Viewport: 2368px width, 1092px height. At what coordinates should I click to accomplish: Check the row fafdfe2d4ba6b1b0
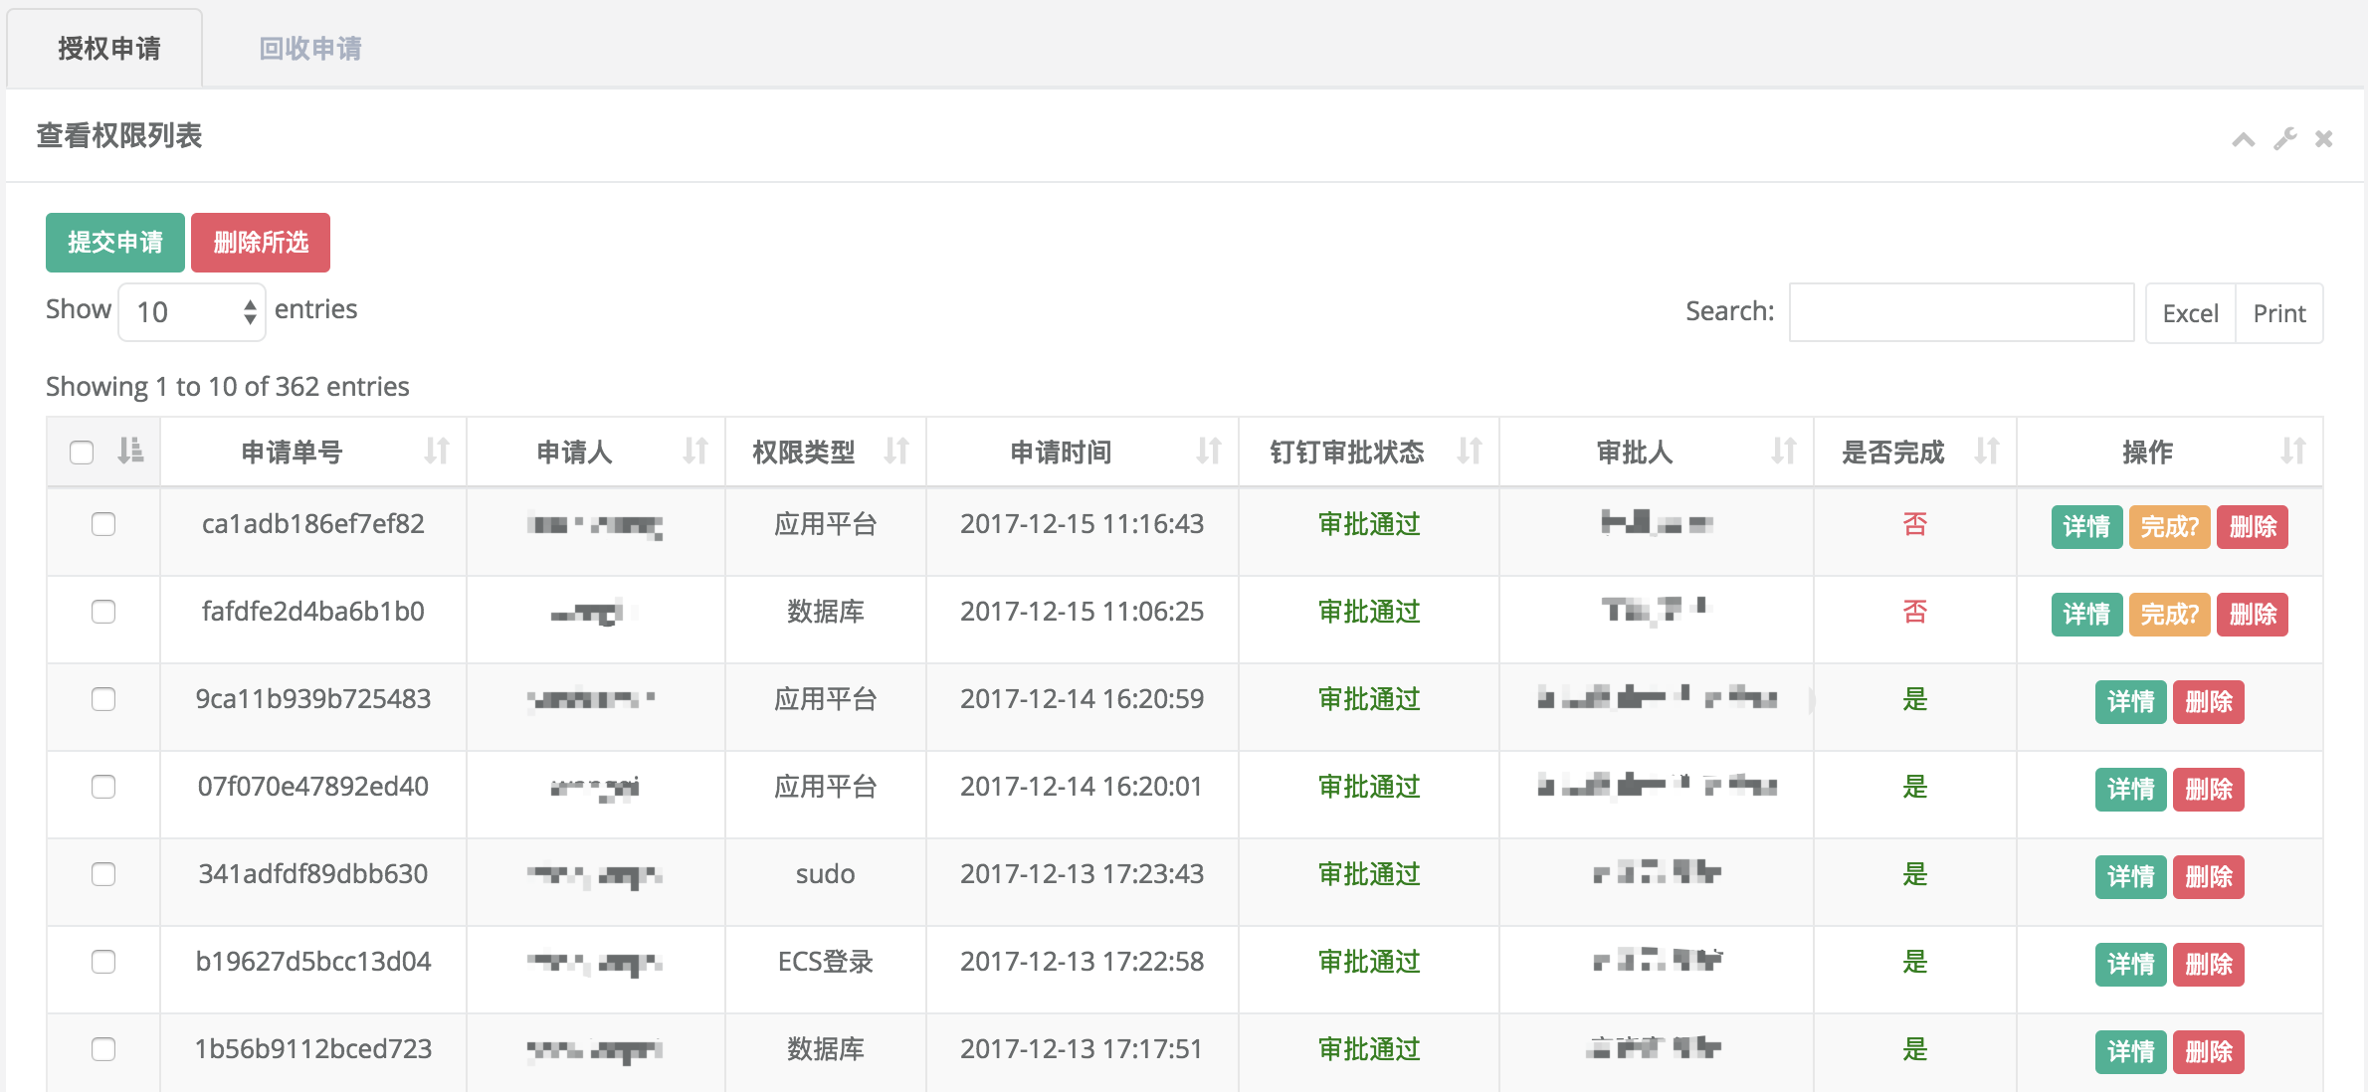103,612
